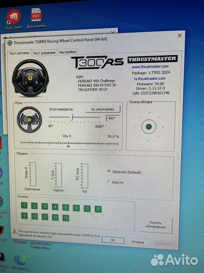Open the ts.thrustmaster.com support link
The image size is (204, 273).
coord(150,78)
